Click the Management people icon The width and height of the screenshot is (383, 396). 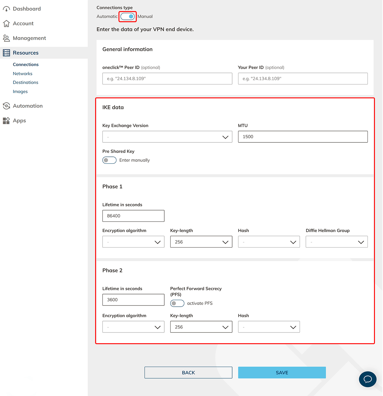tap(6, 38)
